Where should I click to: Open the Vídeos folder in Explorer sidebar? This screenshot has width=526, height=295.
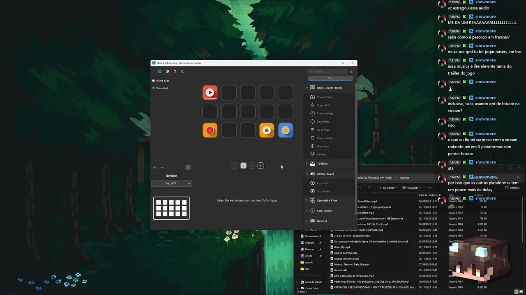click(307, 256)
